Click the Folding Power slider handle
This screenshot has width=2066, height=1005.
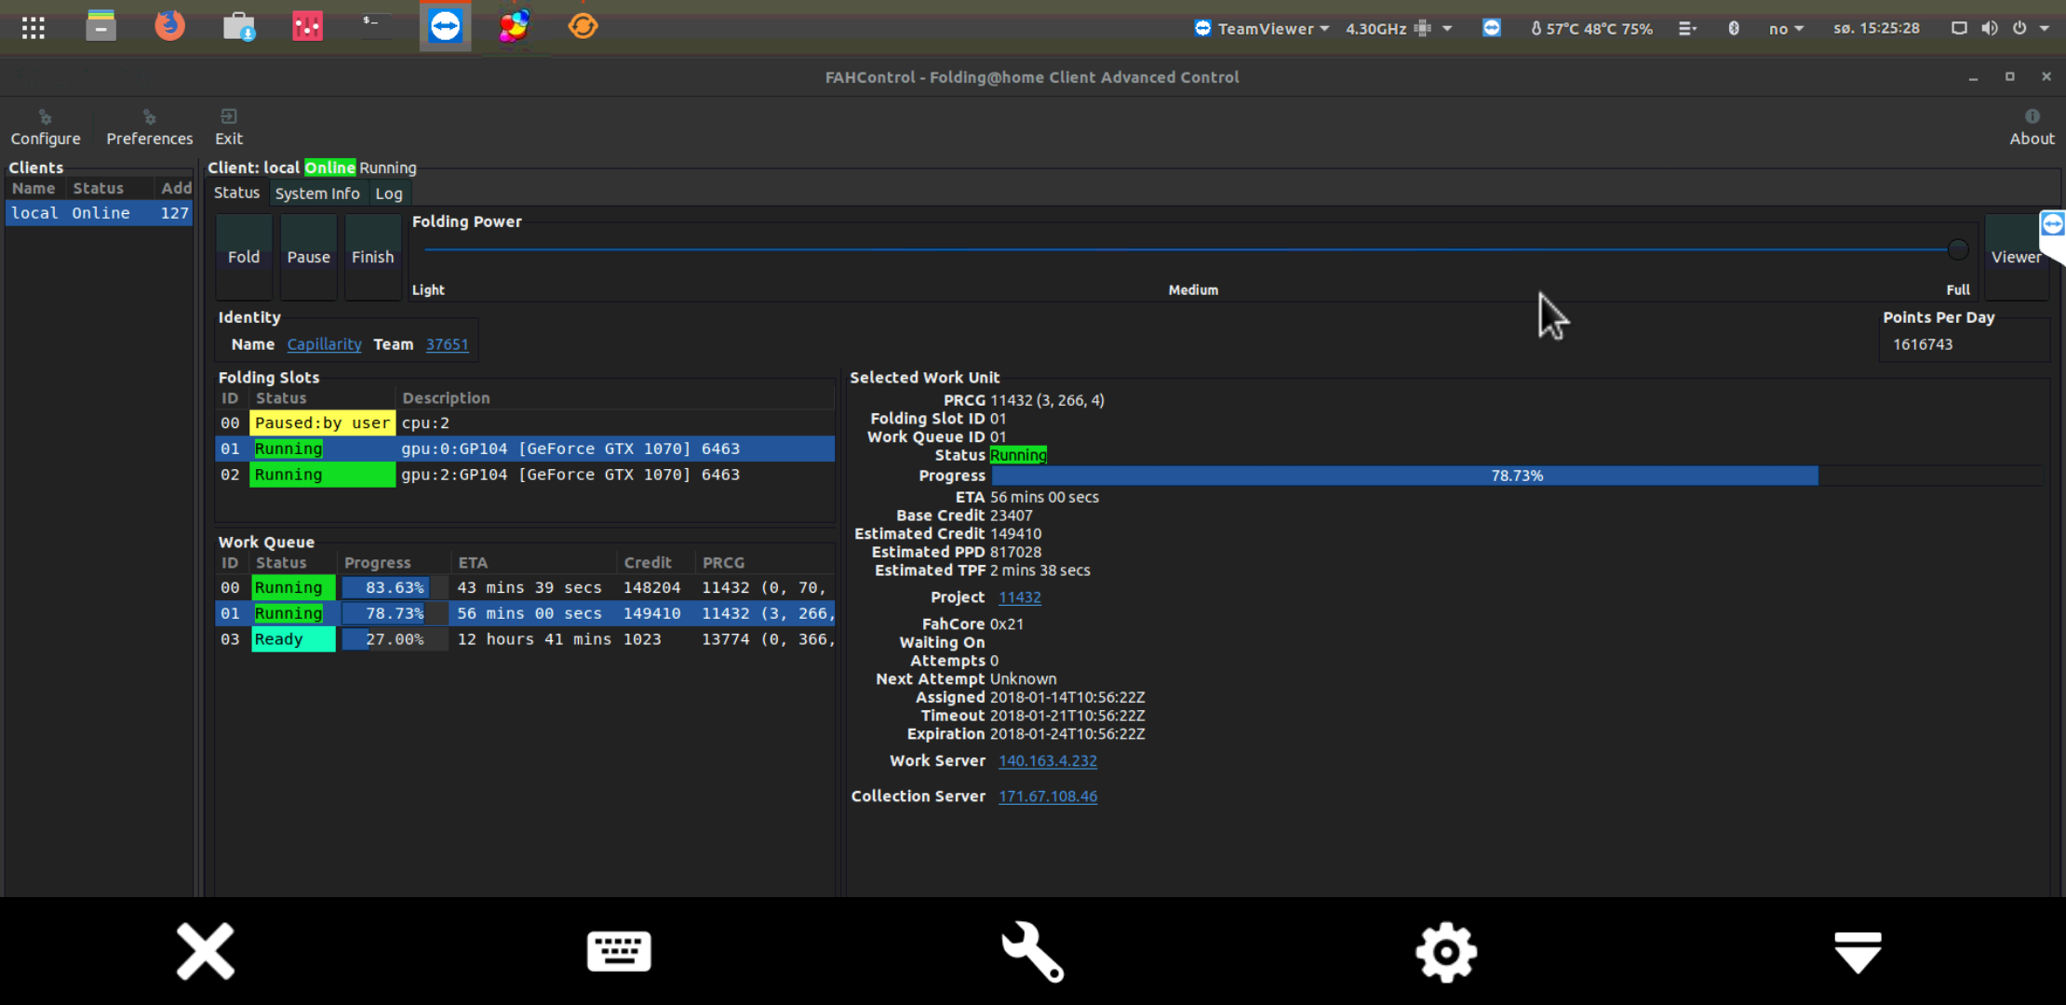(1957, 249)
